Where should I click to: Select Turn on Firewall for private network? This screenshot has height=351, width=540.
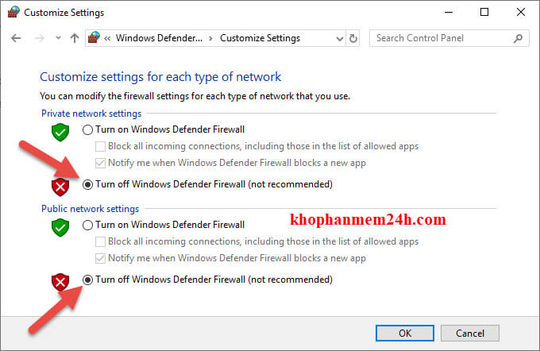point(87,129)
